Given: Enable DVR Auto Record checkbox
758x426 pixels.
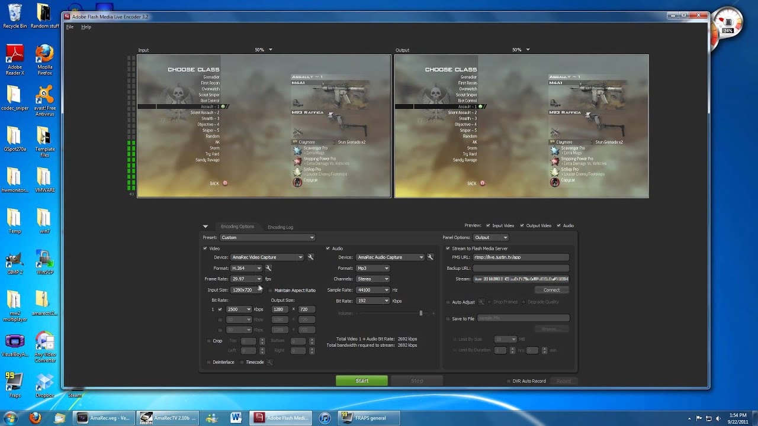Looking at the screenshot, I should click(508, 381).
